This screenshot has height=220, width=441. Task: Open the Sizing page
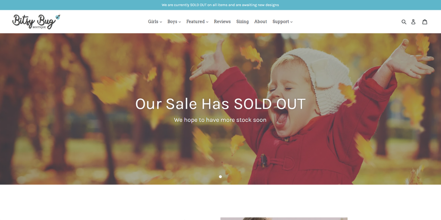tap(243, 22)
